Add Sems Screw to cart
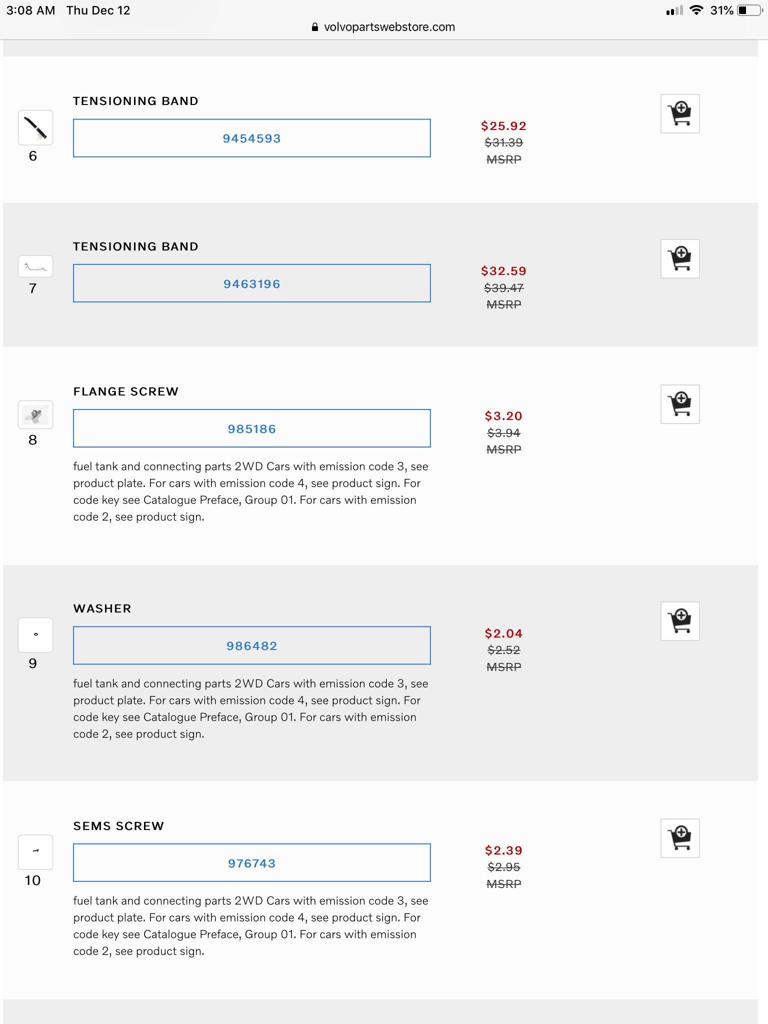 pos(679,838)
